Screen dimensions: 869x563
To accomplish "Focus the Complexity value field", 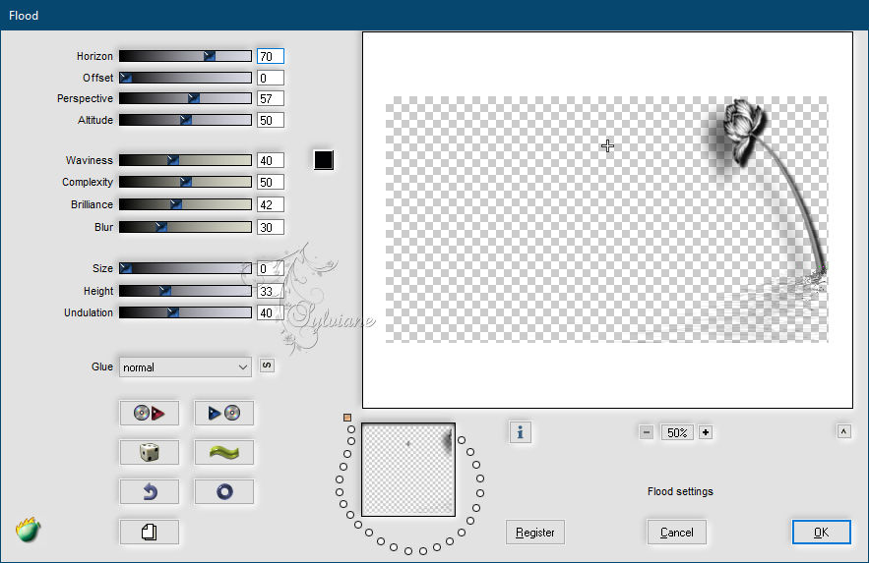I will pyautogui.click(x=271, y=182).
